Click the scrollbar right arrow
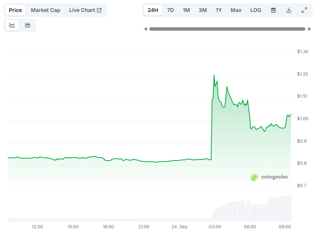 [309, 29]
